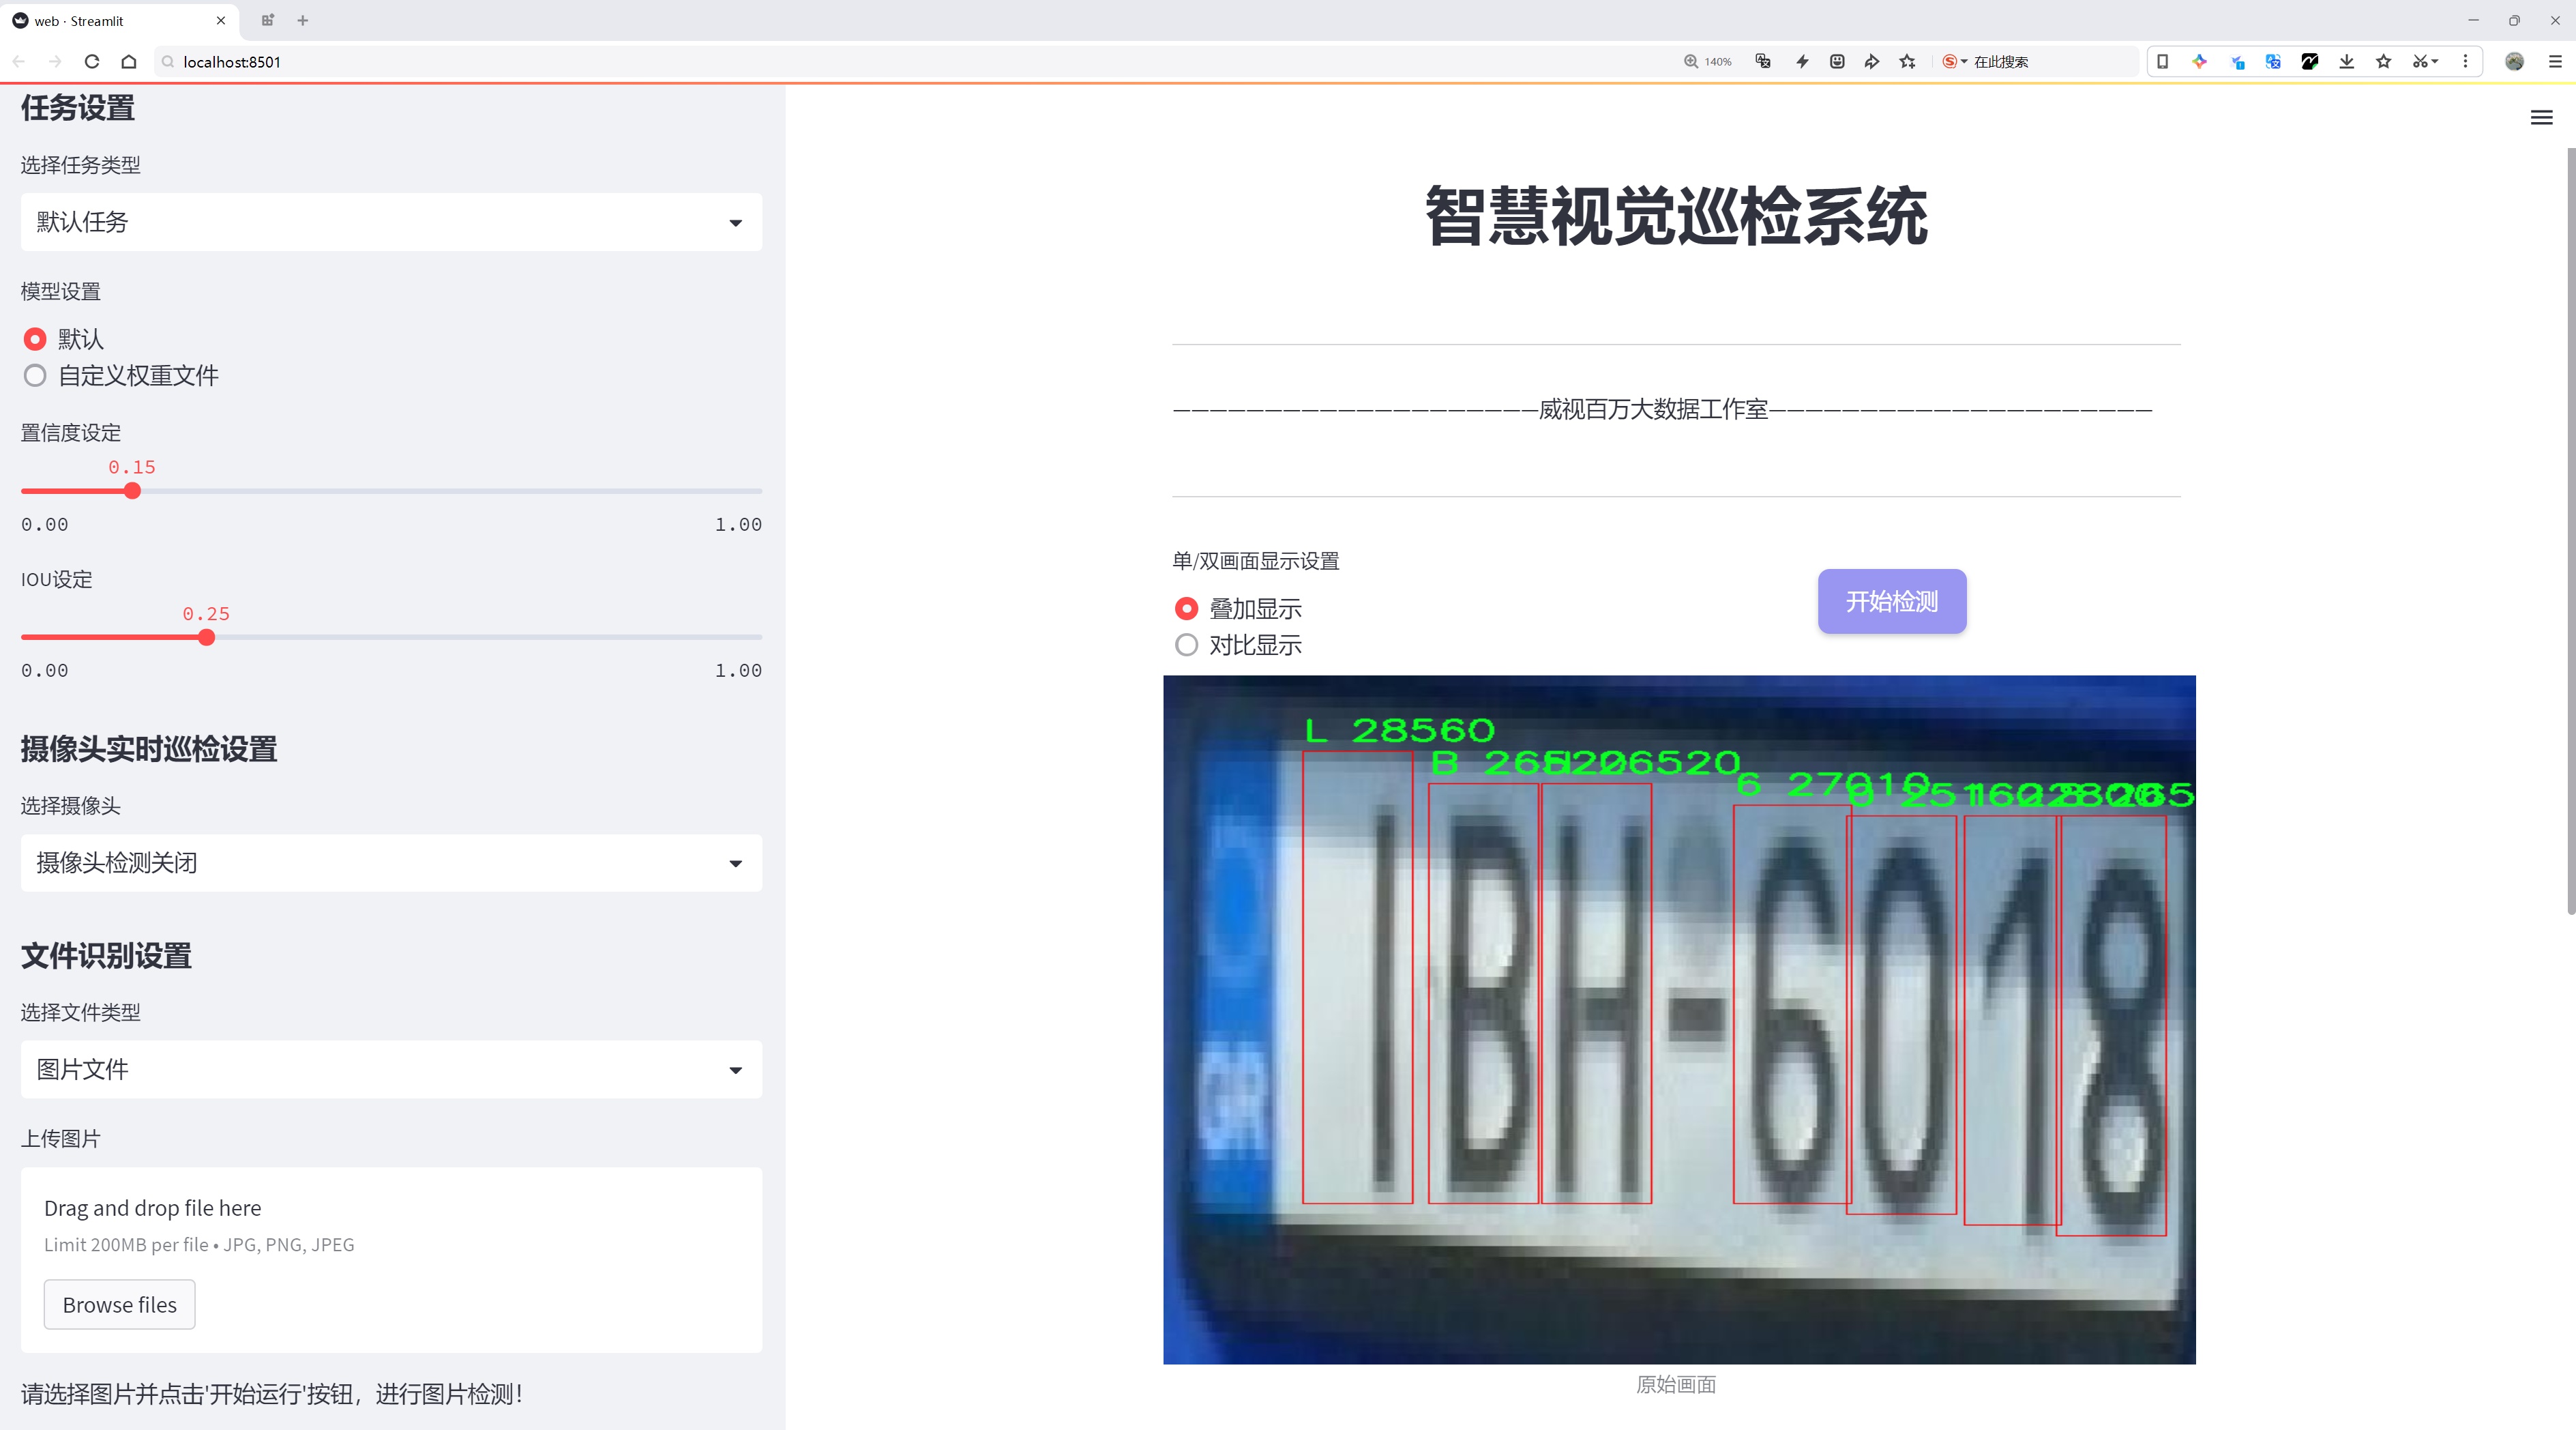Screen dimensions: 2576x1430
Task: Select the 自定义权重文件 radio option
Action: [35, 376]
